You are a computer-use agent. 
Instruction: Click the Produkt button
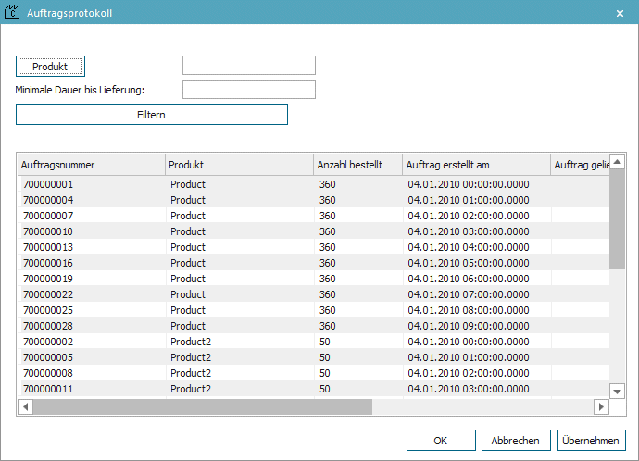(50, 67)
